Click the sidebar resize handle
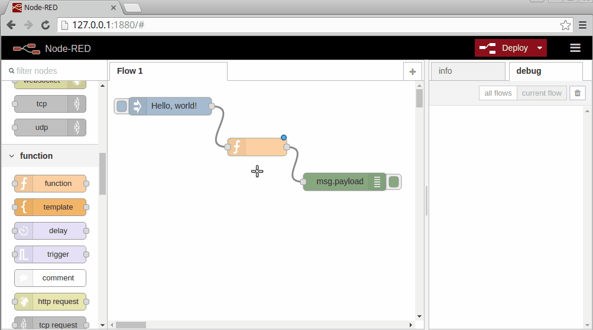Viewport: 593px width, 330px height. point(427,200)
